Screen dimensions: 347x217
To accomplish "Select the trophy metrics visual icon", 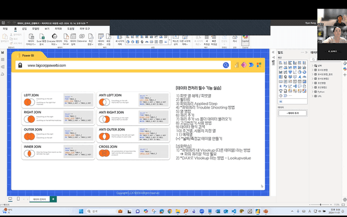I will pos(280,91).
